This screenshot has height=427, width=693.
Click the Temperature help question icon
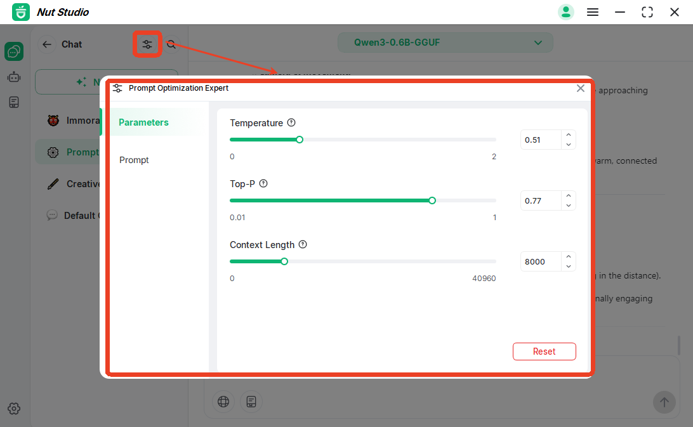pyautogui.click(x=291, y=122)
